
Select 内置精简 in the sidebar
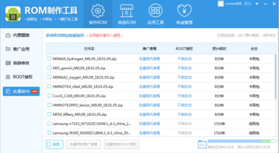[21, 35]
